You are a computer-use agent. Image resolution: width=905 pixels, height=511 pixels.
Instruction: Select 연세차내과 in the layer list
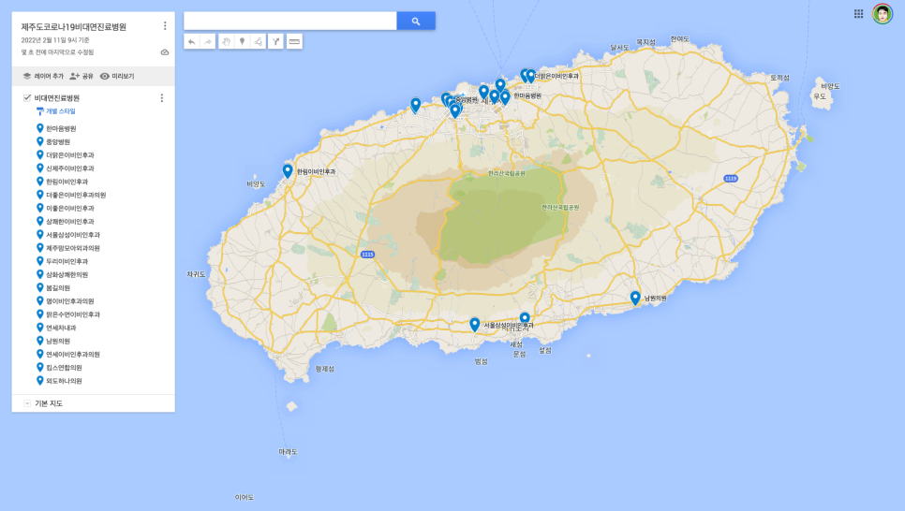coord(61,328)
